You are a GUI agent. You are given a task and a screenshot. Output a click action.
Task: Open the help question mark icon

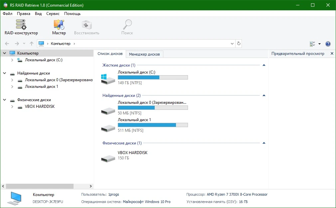328,44
